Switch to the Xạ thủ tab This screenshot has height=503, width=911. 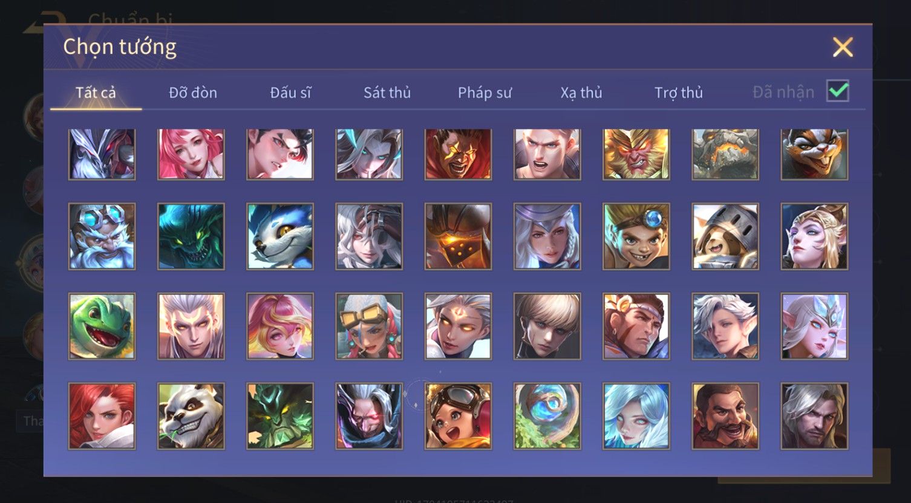click(581, 92)
